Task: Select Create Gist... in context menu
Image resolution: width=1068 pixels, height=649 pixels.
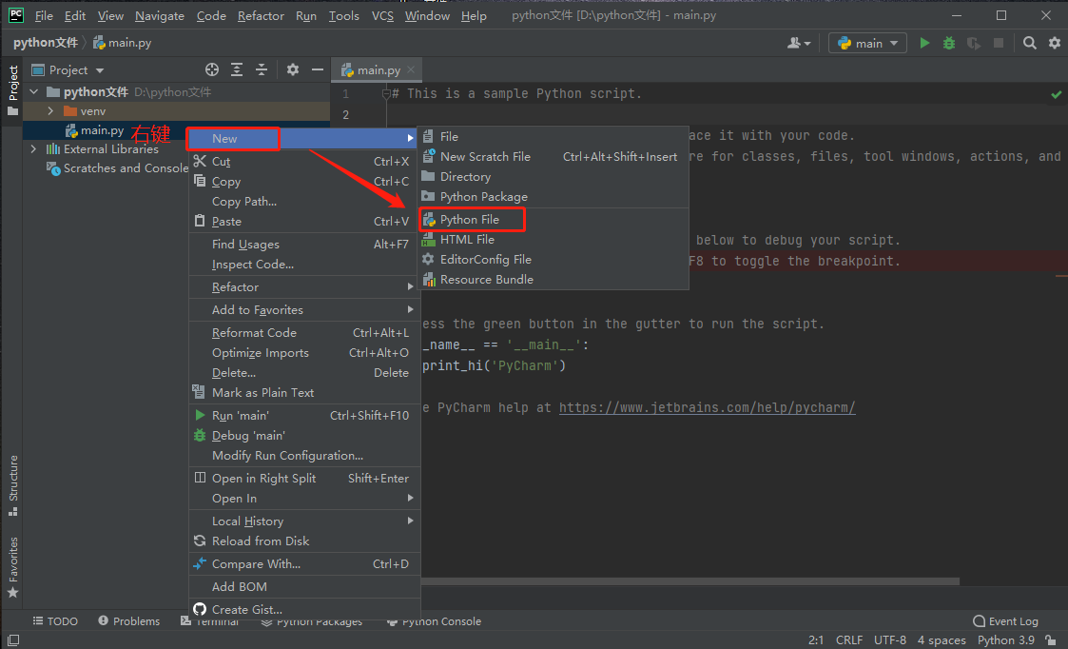Action: (304, 609)
